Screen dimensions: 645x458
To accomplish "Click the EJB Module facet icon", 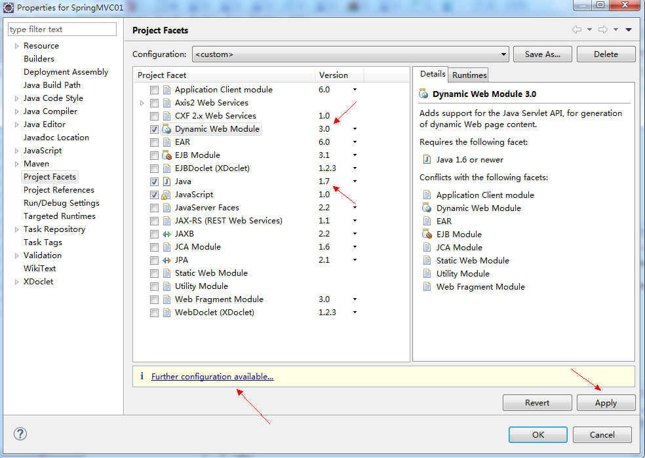I will click(166, 155).
